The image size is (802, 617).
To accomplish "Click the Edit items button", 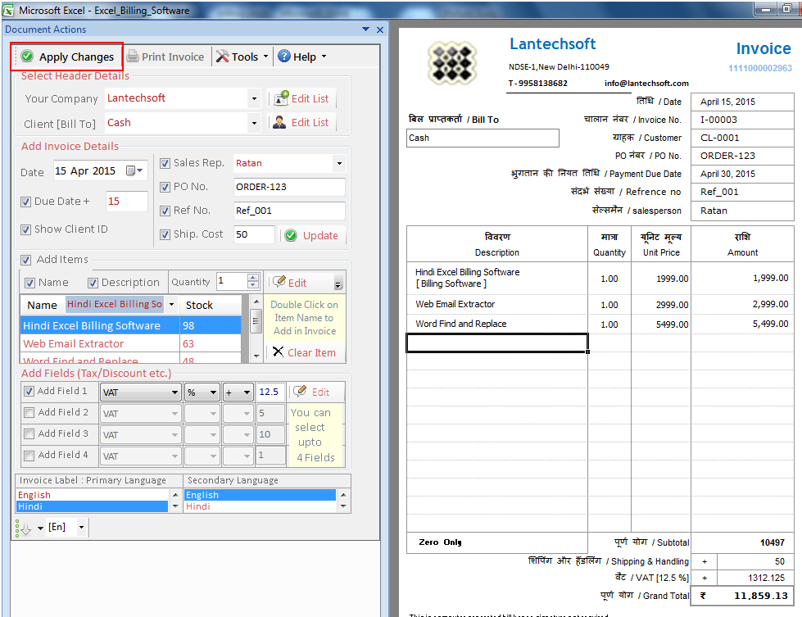I will point(290,283).
